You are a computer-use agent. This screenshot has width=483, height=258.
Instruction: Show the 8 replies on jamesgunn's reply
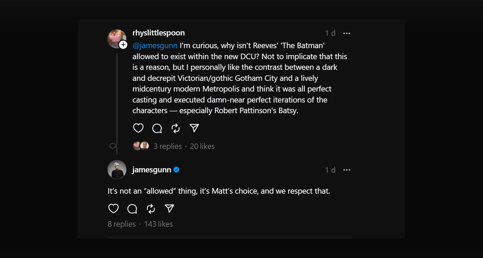pos(121,224)
